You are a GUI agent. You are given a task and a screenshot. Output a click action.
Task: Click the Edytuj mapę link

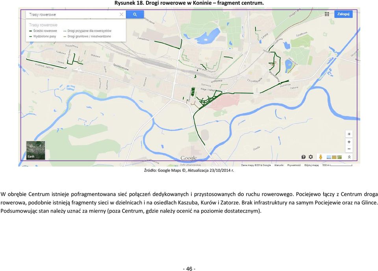point(311,165)
